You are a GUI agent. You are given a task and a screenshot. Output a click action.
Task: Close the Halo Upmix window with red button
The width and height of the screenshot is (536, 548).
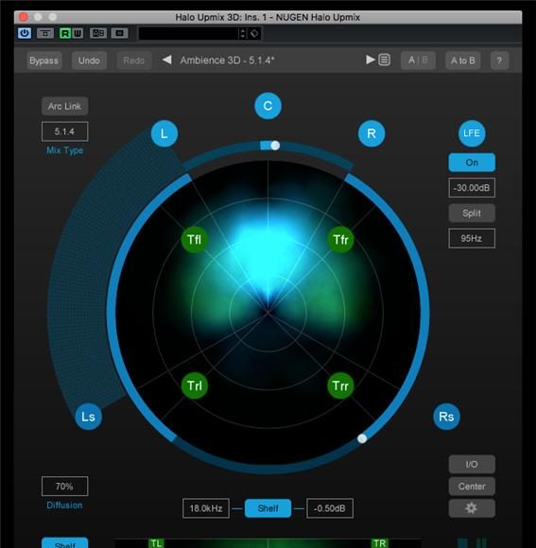click(24, 17)
